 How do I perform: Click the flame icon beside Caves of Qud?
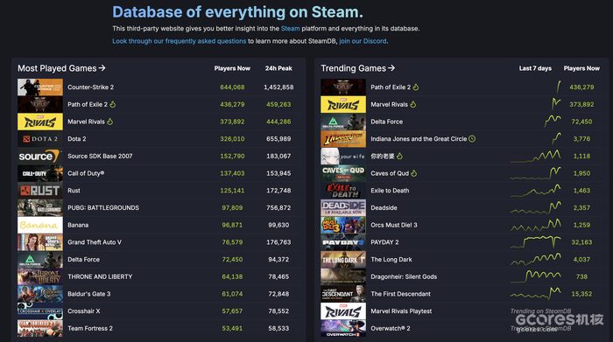click(x=414, y=173)
